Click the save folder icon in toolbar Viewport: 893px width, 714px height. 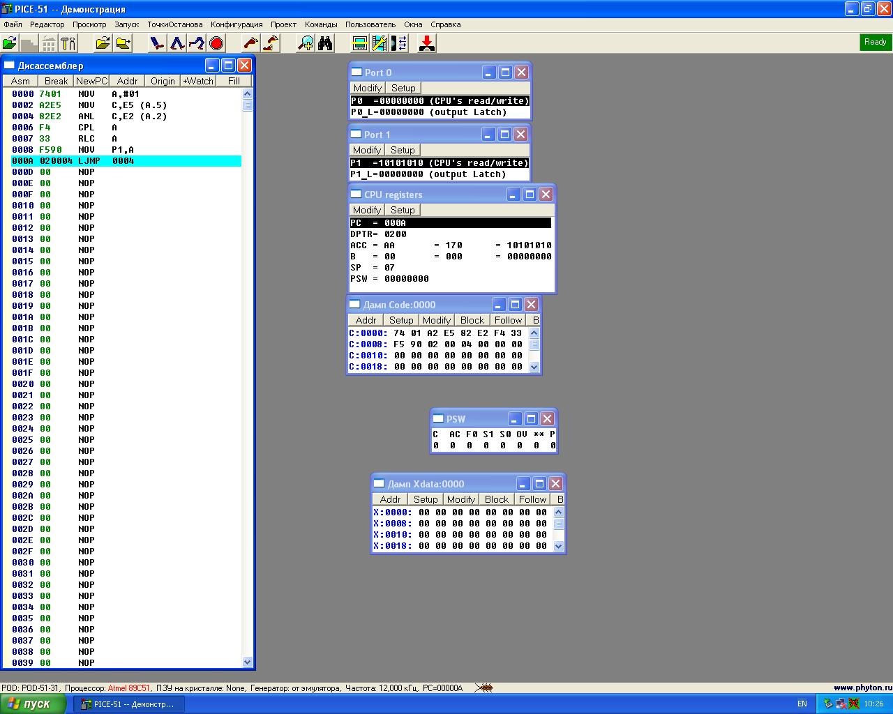click(x=123, y=43)
